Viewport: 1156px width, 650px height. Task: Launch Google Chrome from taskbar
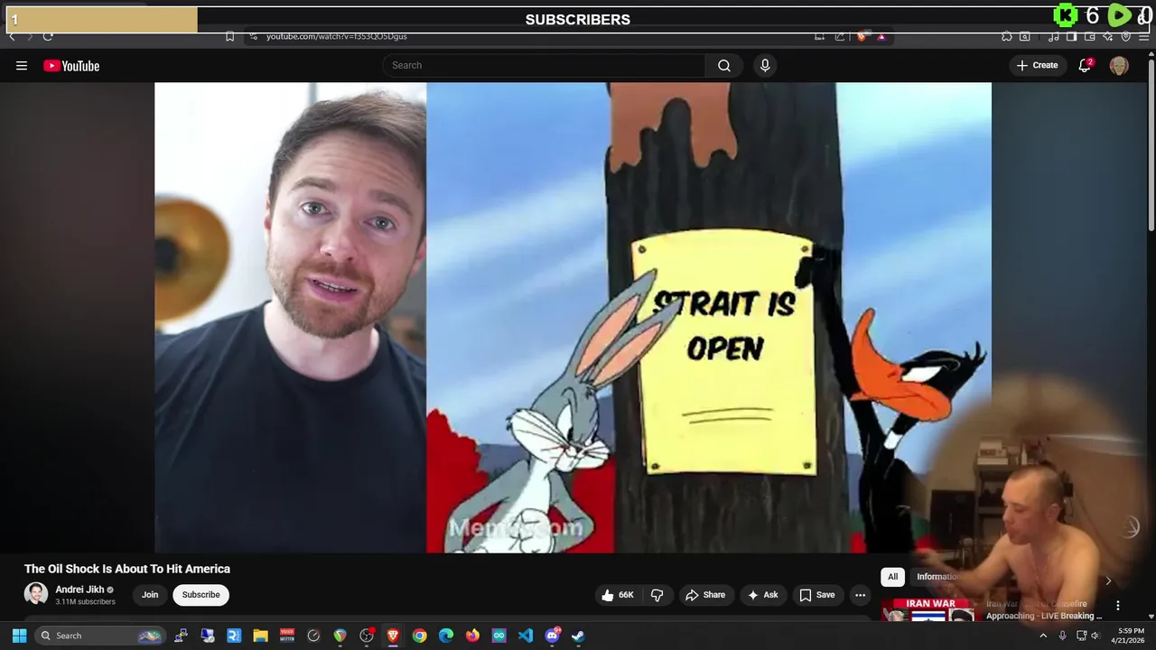pyautogui.click(x=419, y=636)
